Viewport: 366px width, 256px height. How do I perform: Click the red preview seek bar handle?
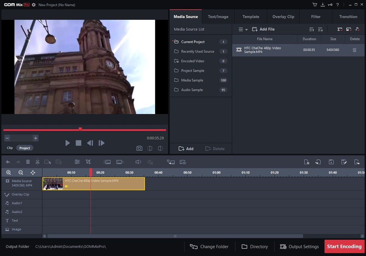tap(80, 129)
